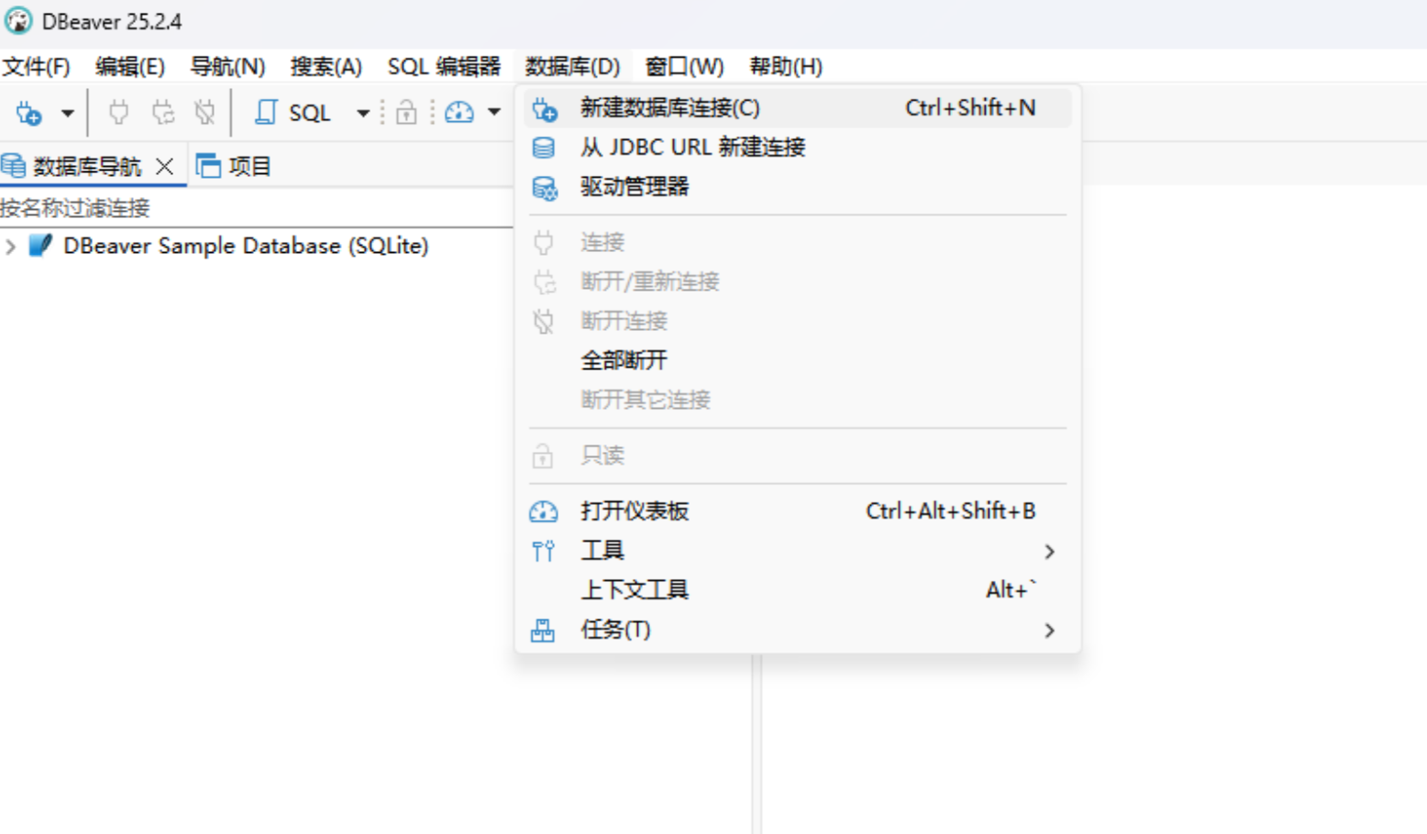Click the toolbar connect plug icon
This screenshot has height=834, width=1427.
click(x=118, y=113)
